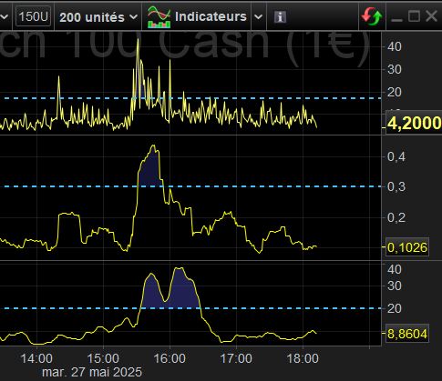The image size is (442, 381).
Task: Click the 16:00 time axis label
Action: click(170, 358)
